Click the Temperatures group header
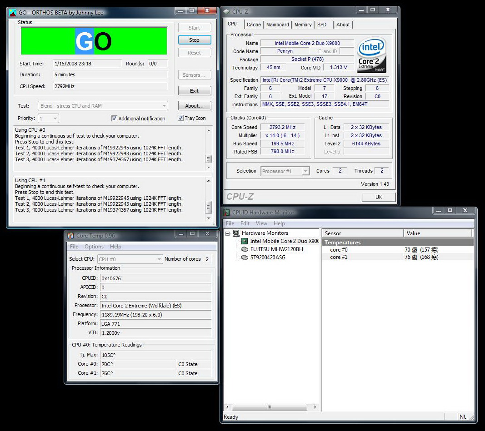The image size is (485, 431). point(398,242)
